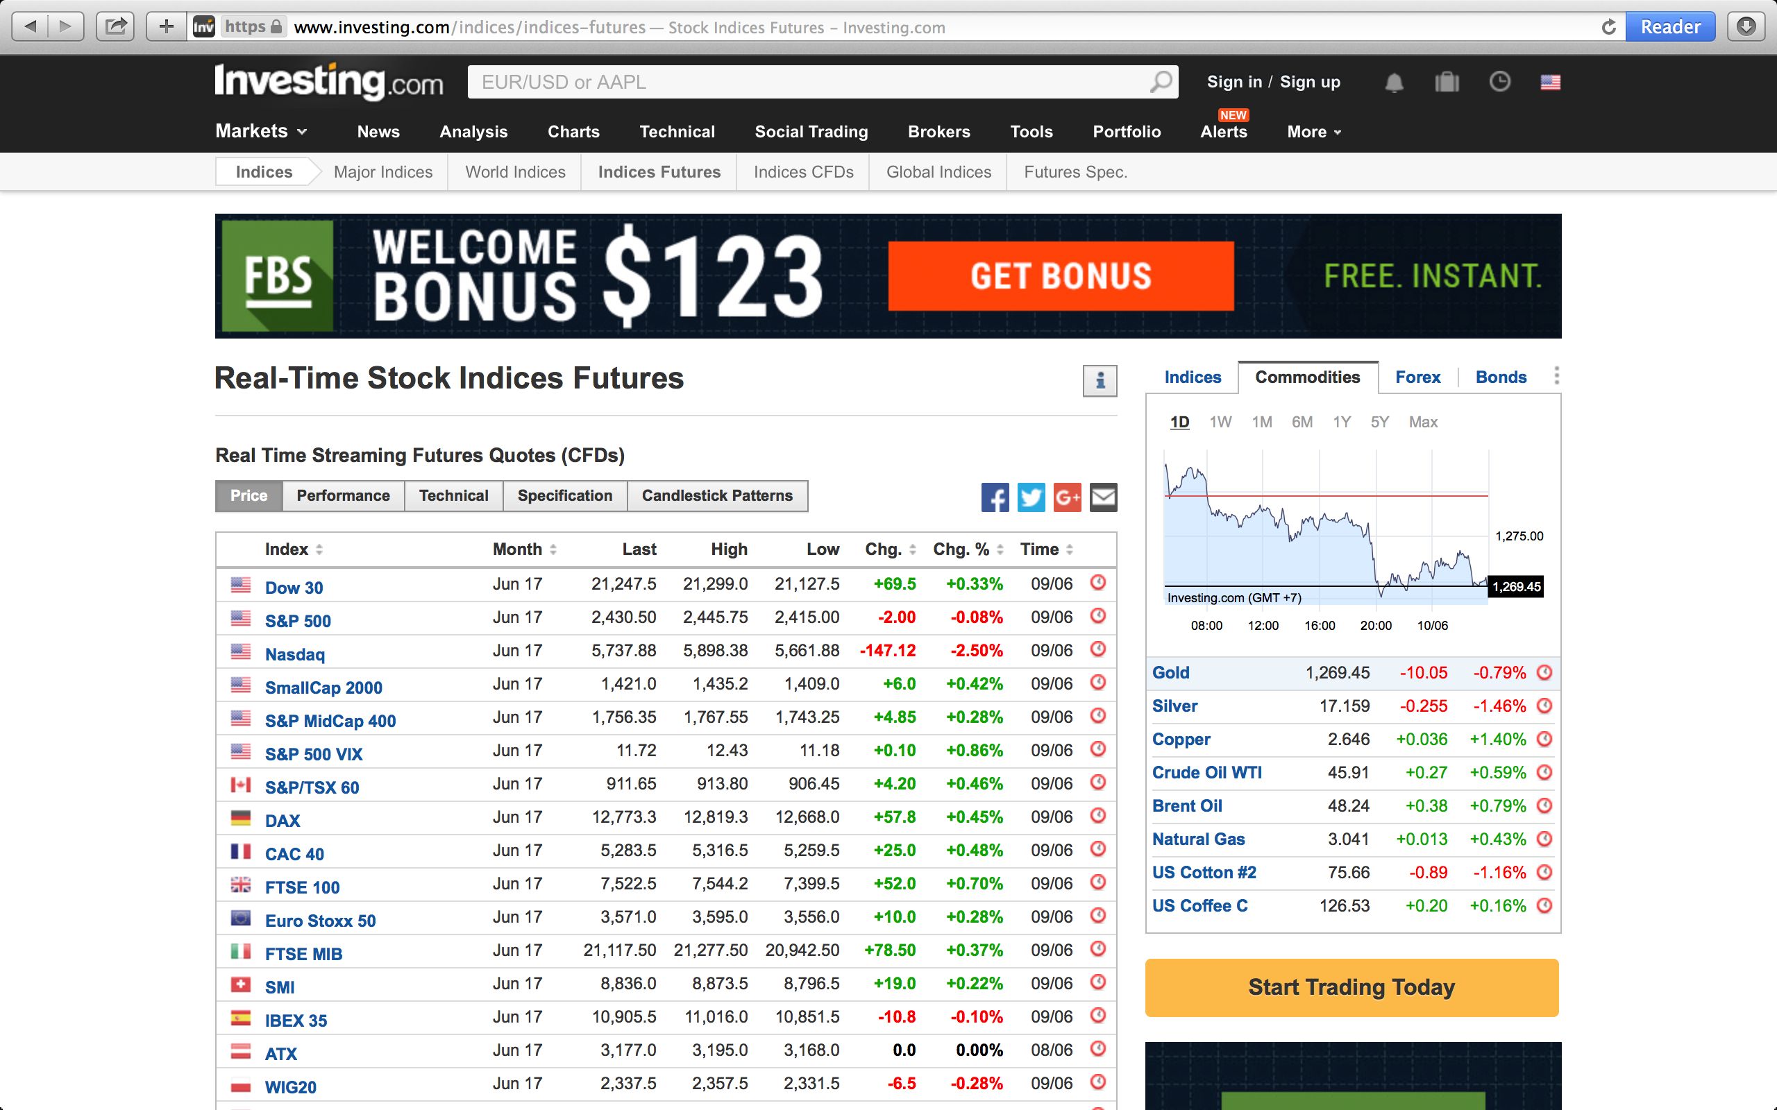
Task: Select the 1W chart timeframe
Action: [1220, 422]
